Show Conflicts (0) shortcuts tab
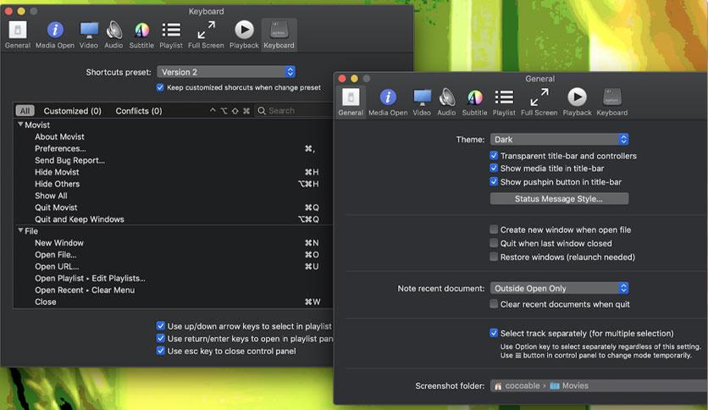Image resolution: width=708 pixels, height=410 pixels. click(x=139, y=111)
